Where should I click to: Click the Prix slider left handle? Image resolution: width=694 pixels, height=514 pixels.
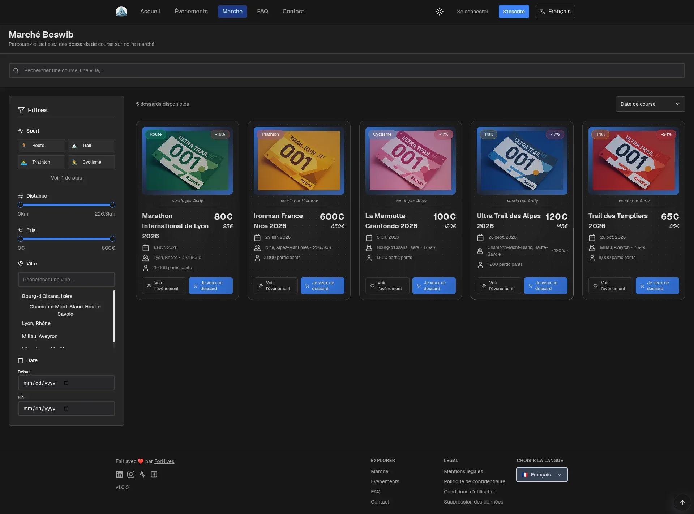21,239
